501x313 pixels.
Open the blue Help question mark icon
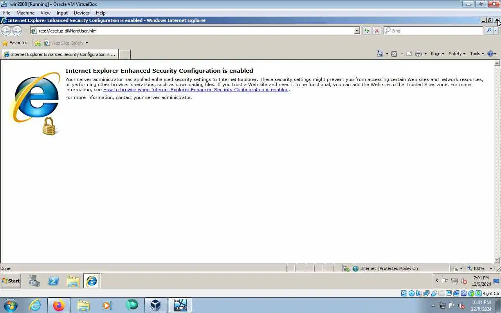490,54
